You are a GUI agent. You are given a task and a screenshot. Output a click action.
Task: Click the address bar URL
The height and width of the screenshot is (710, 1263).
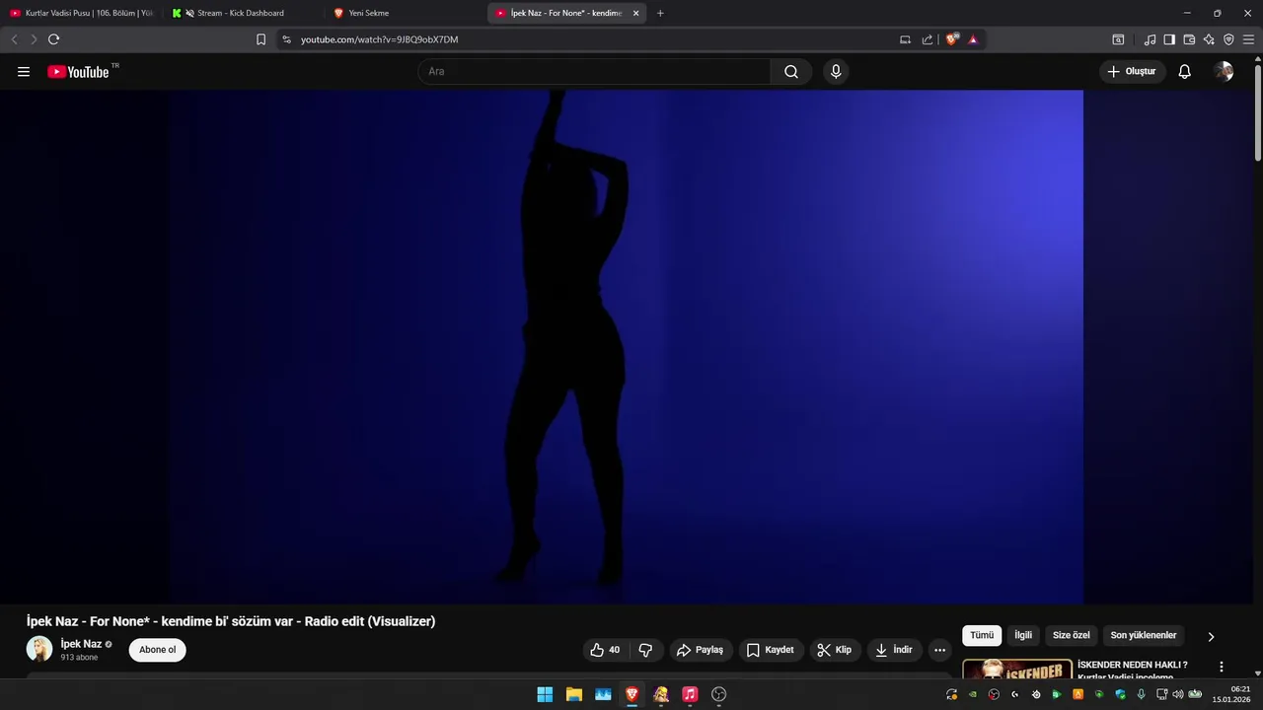click(380, 39)
